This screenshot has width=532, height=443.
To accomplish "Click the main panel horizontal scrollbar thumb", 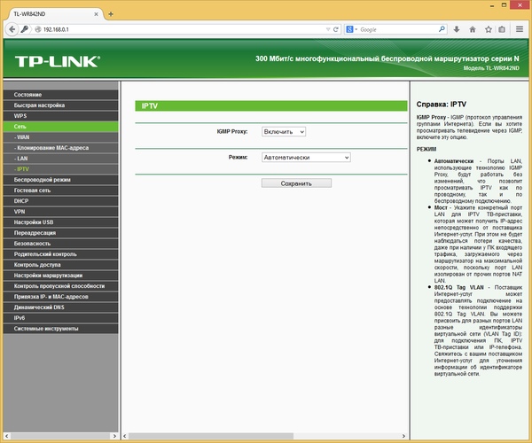I will coord(211,436).
